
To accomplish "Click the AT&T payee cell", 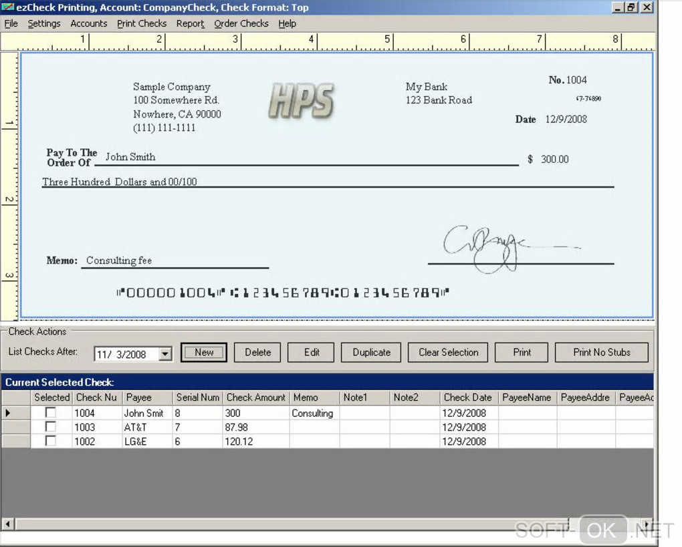I will pos(148,427).
